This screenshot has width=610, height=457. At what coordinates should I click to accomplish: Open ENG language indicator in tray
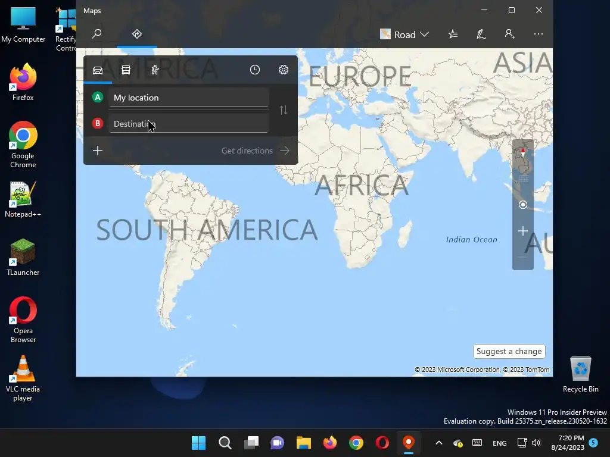coord(500,443)
